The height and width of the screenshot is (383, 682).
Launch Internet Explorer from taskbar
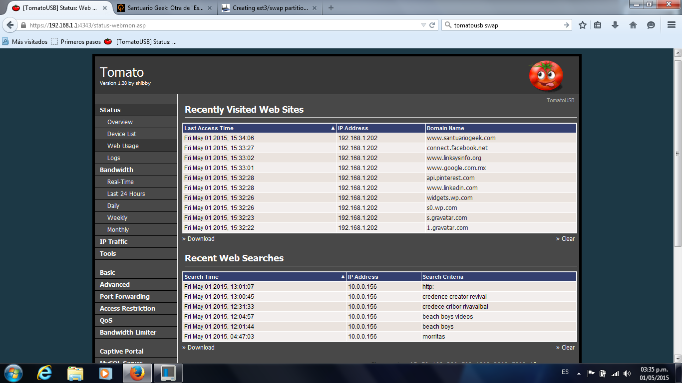click(45, 373)
